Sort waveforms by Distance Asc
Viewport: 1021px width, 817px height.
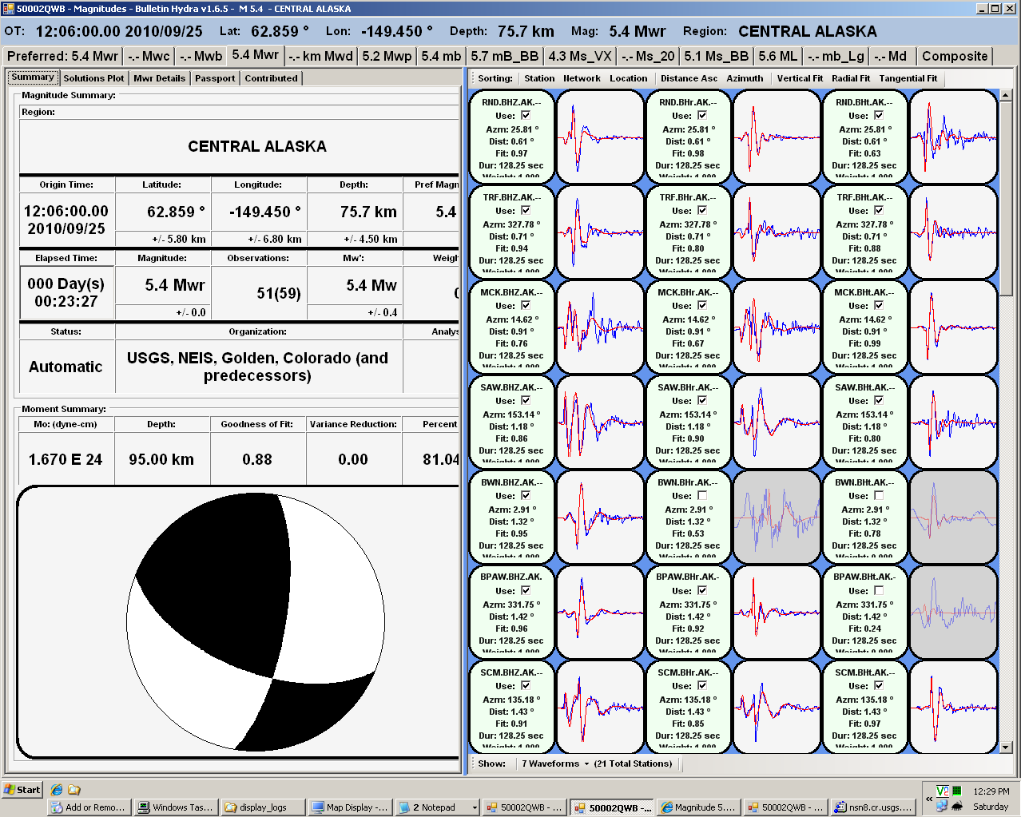click(x=689, y=78)
